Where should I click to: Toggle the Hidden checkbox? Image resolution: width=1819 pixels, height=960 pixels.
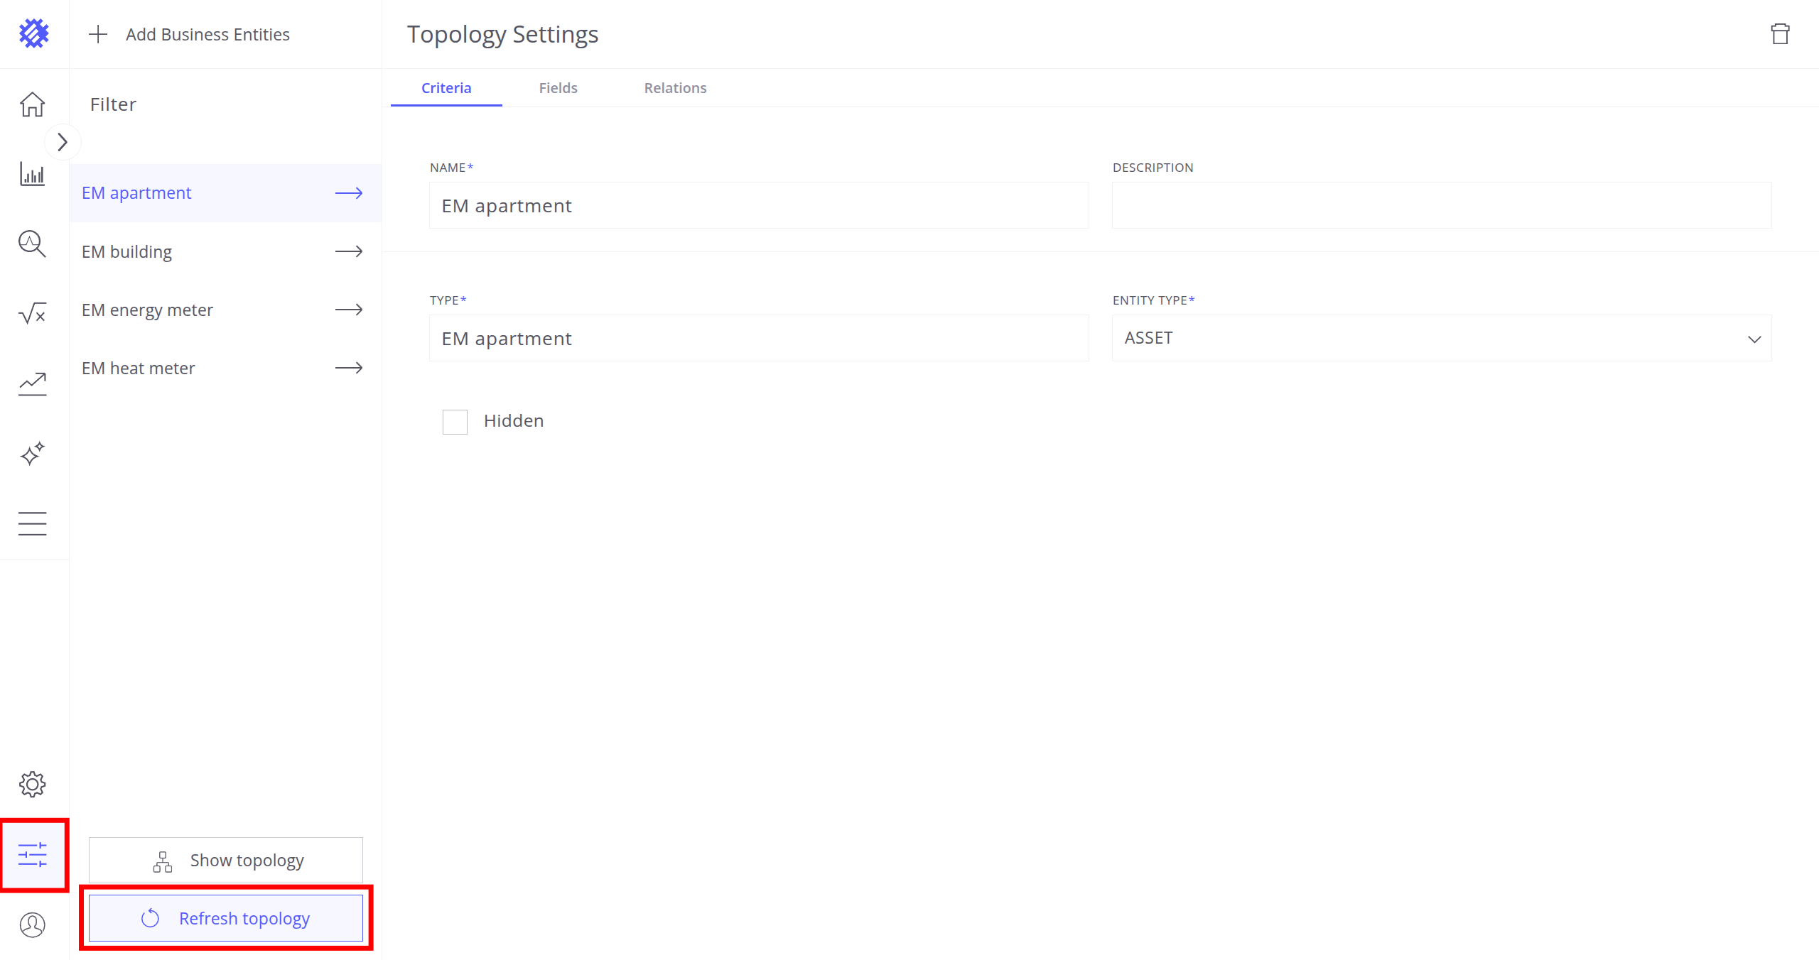tap(455, 422)
